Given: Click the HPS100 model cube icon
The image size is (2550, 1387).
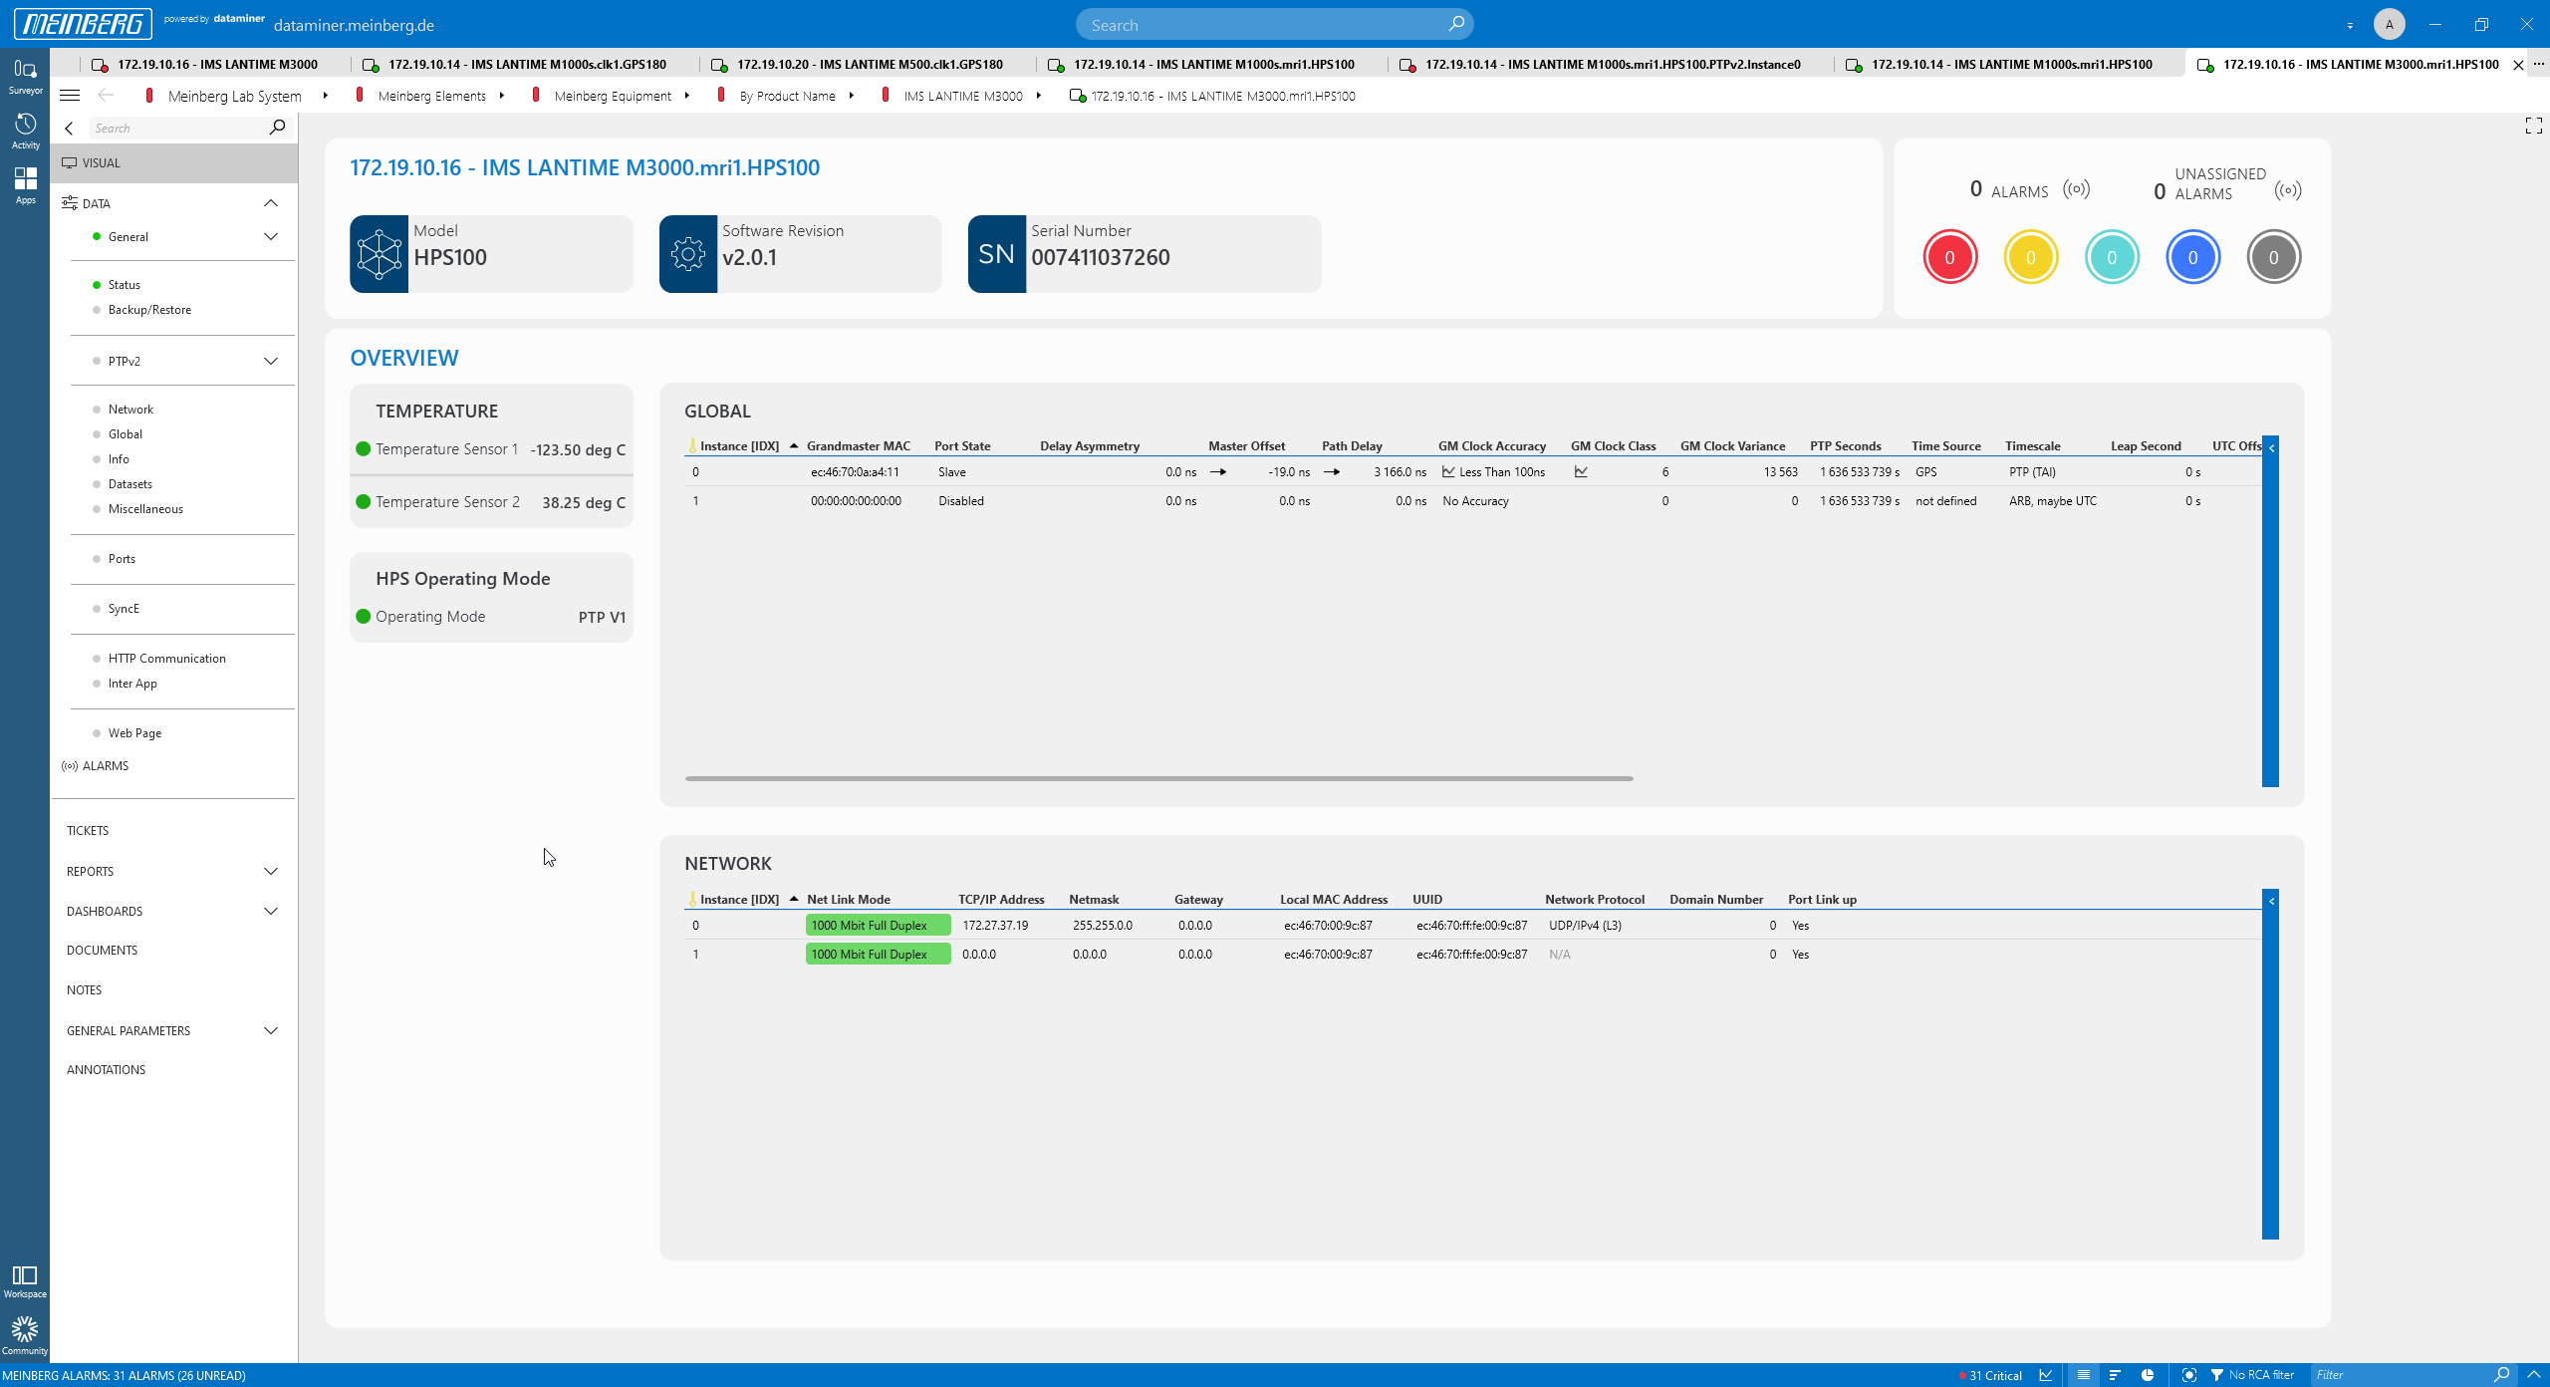Looking at the screenshot, I should click(x=380, y=254).
